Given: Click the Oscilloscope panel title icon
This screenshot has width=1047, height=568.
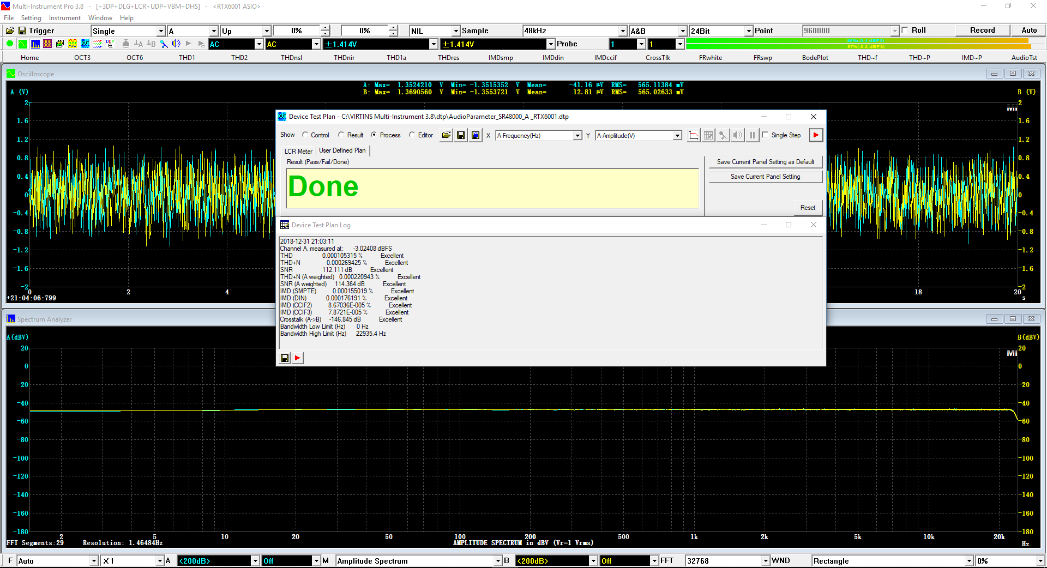Looking at the screenshot, I should click(11, 74).
